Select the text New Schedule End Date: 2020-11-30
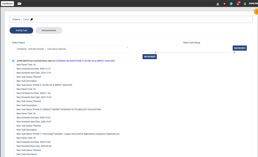This screenshot has height=157, width=258. [x=34, y=93]
